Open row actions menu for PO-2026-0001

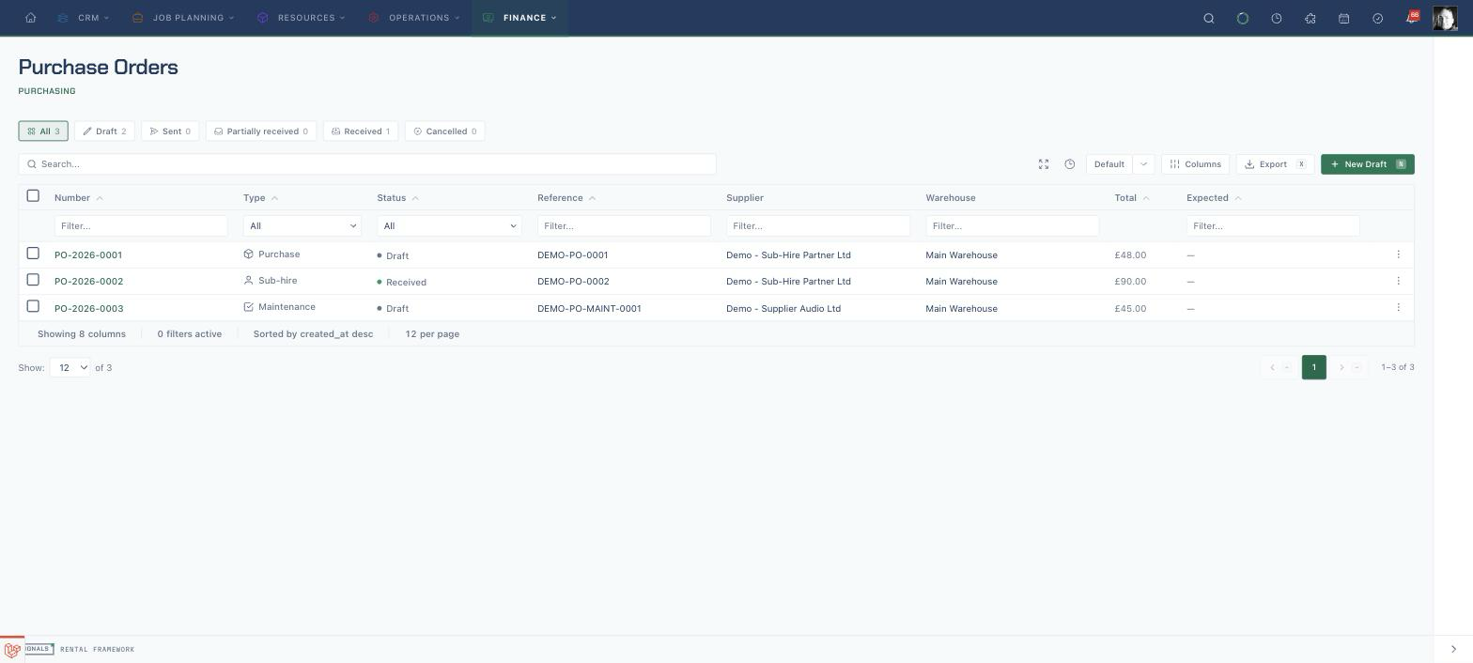(x=1398, y=254)
